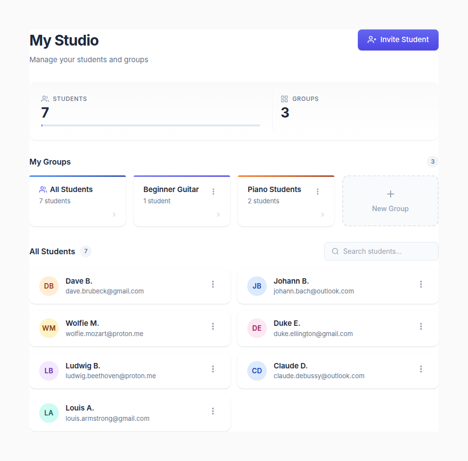Expand Beginner Guitar group chevron arrow
Viewport: 468px width, 461px height.
[218, 215]
